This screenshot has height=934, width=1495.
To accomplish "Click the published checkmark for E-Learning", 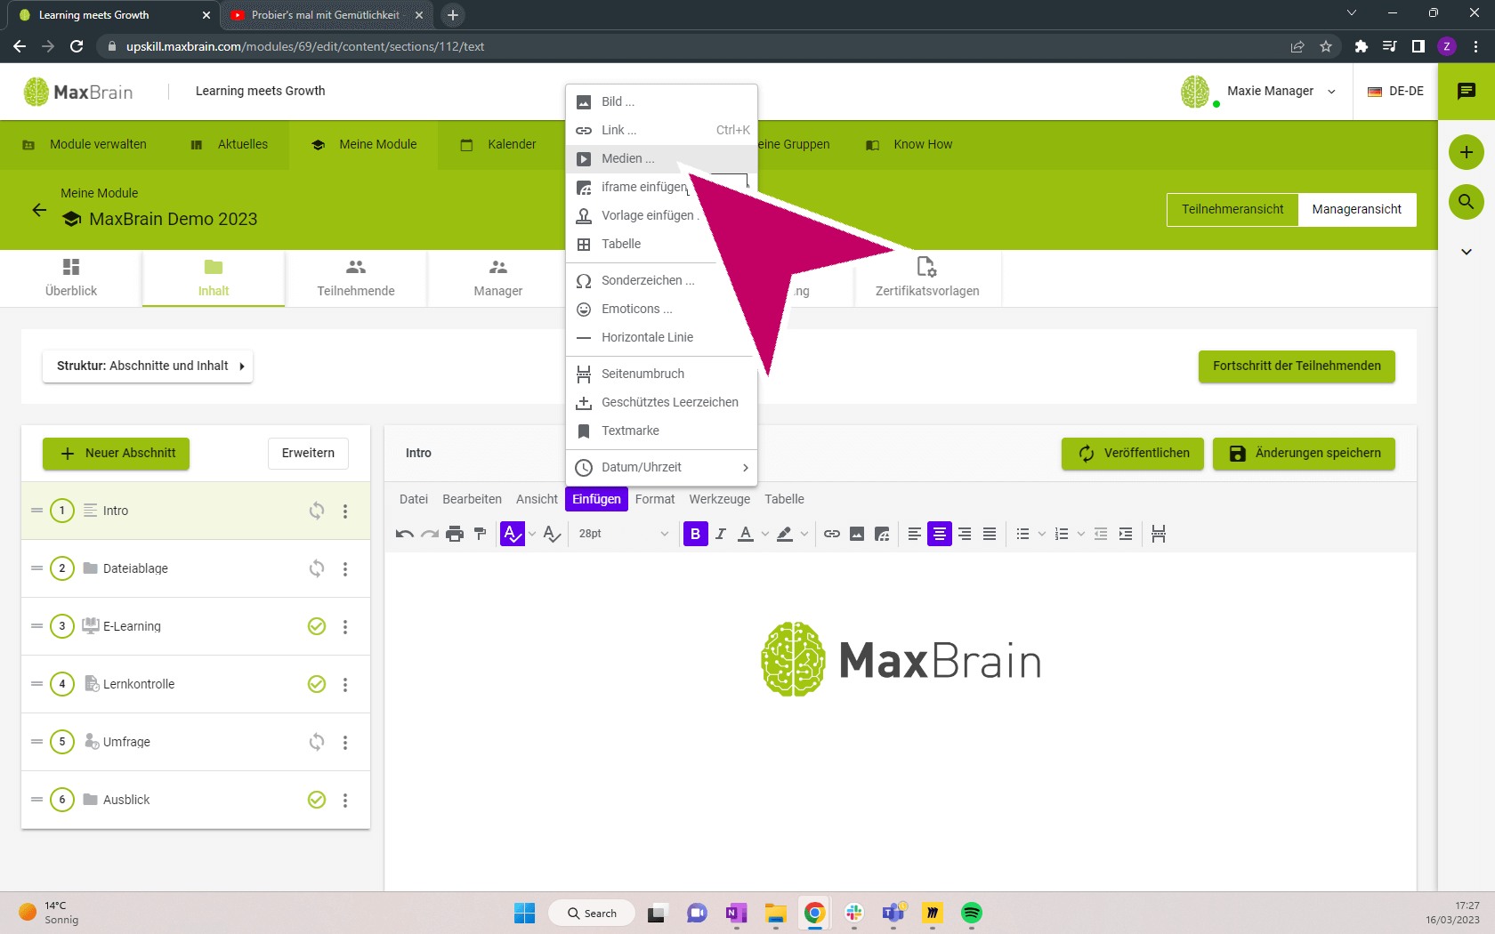I will (317, 627).
